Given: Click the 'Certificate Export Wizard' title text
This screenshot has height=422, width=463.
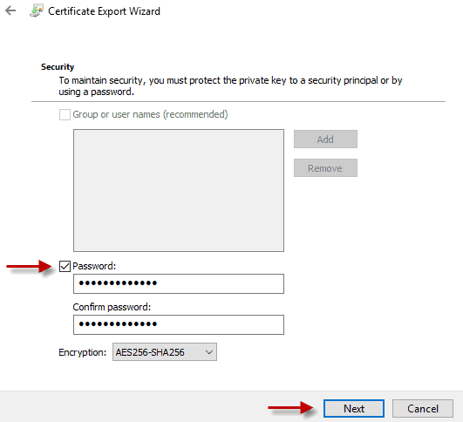Looking at the screenshot, I should coord(104,11).
